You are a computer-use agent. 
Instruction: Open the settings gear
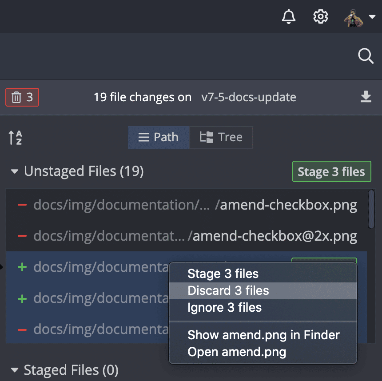pyautogui.click(x=320, y=17)
